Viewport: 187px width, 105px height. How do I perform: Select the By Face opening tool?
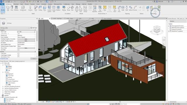119,9
